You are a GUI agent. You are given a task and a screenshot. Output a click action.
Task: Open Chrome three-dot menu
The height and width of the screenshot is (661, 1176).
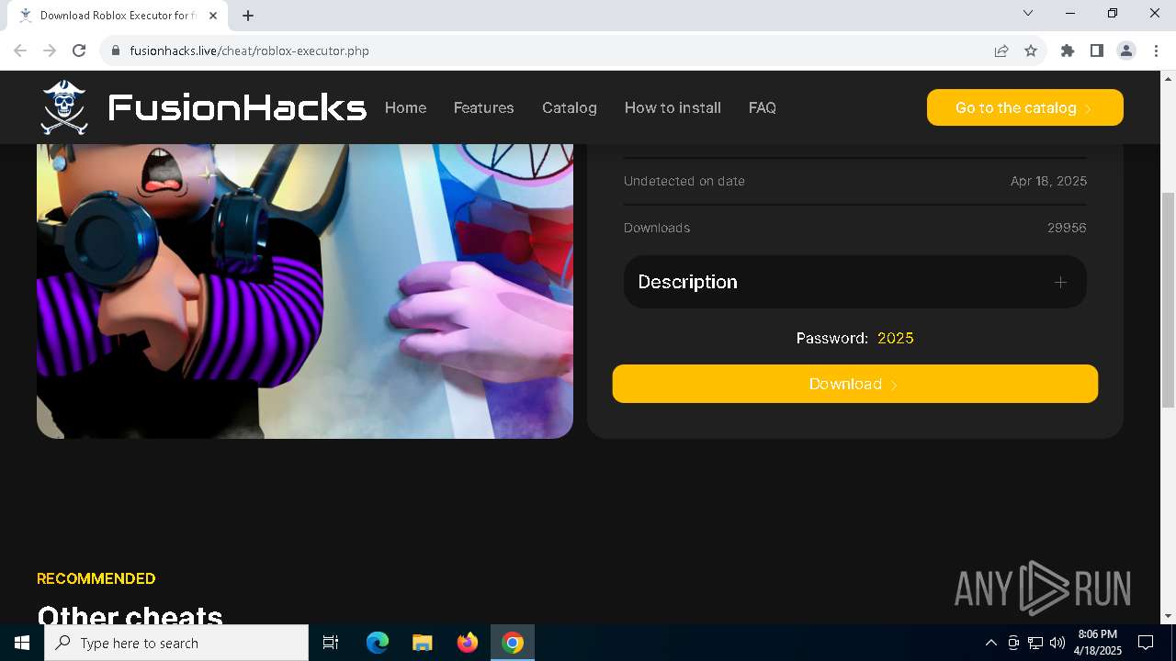coord(1156,50)
